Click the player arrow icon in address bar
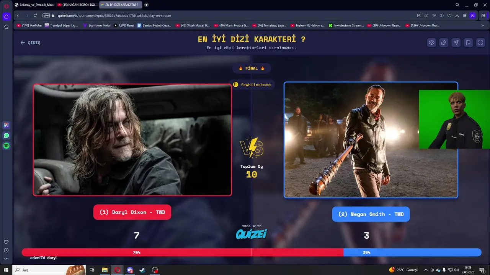Viewport: 490px width, 275px height. coord(442,16)
